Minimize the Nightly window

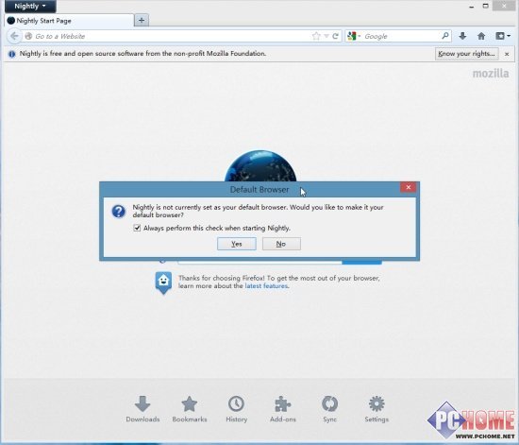(x=472, y=6)
